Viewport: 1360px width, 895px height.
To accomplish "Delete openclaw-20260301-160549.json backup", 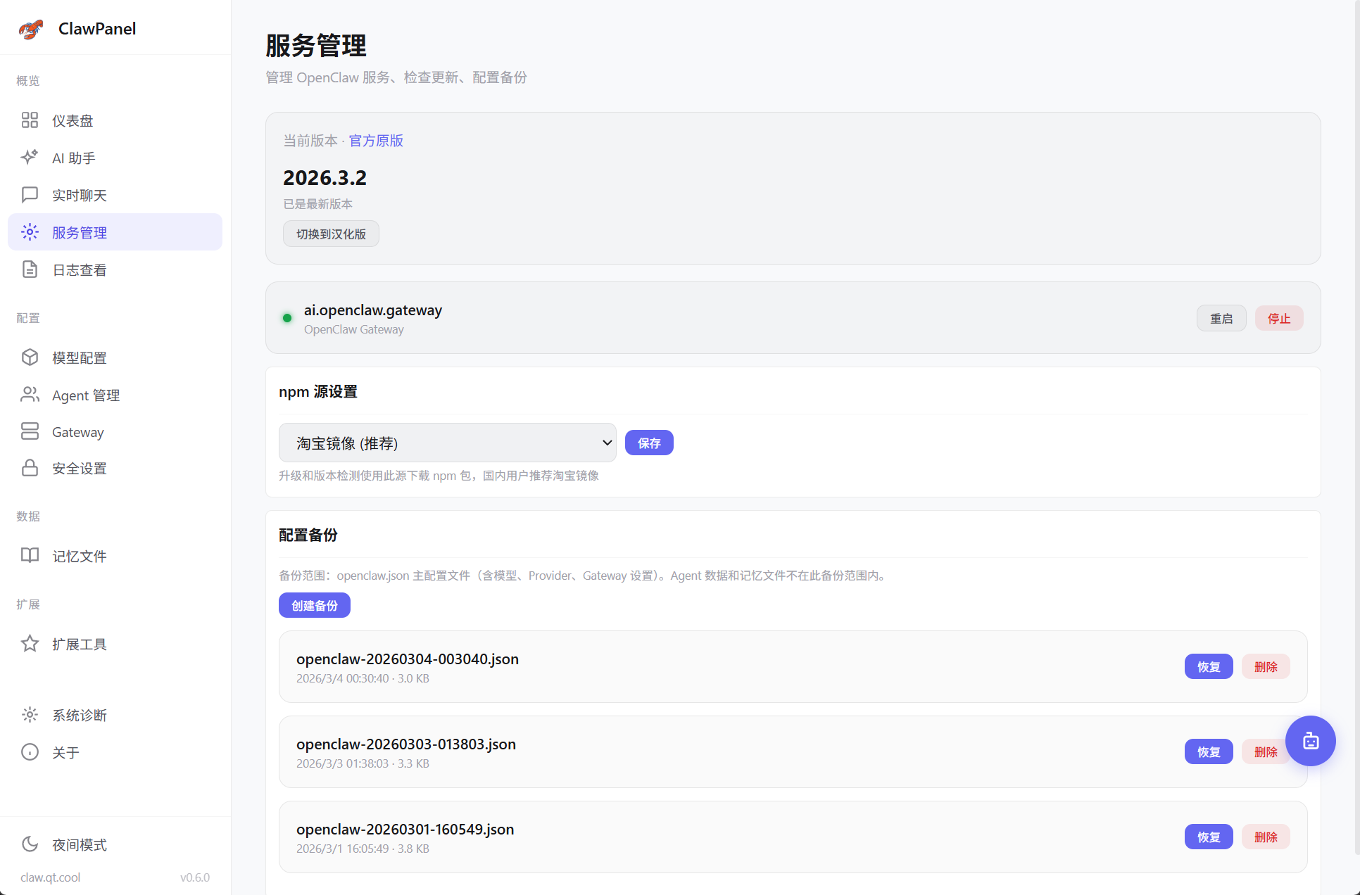I will click(1266, 837).
